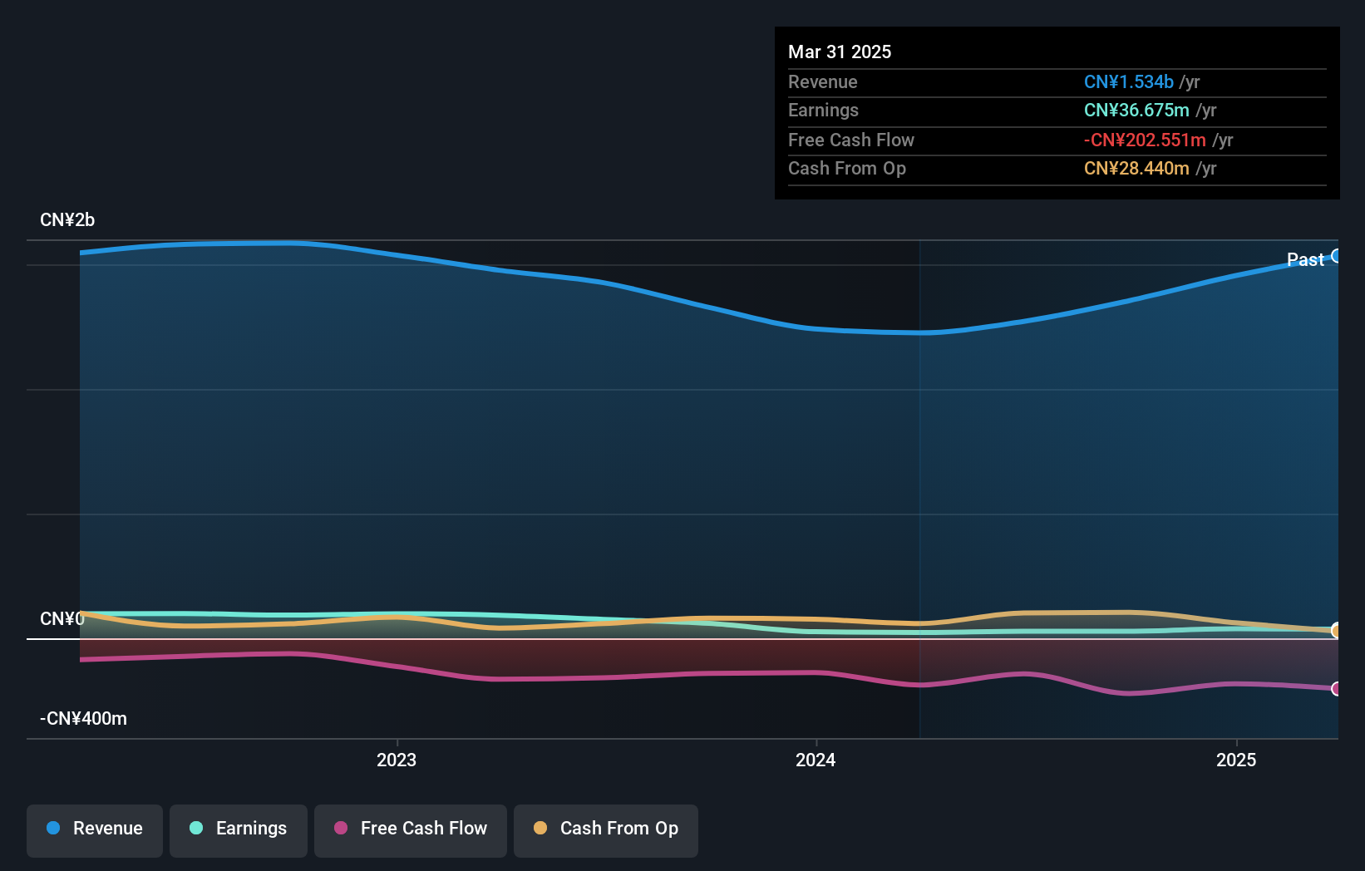Toggle the Revenue legend button
This screenshot has height=871, width=1365.
[95, 830]
